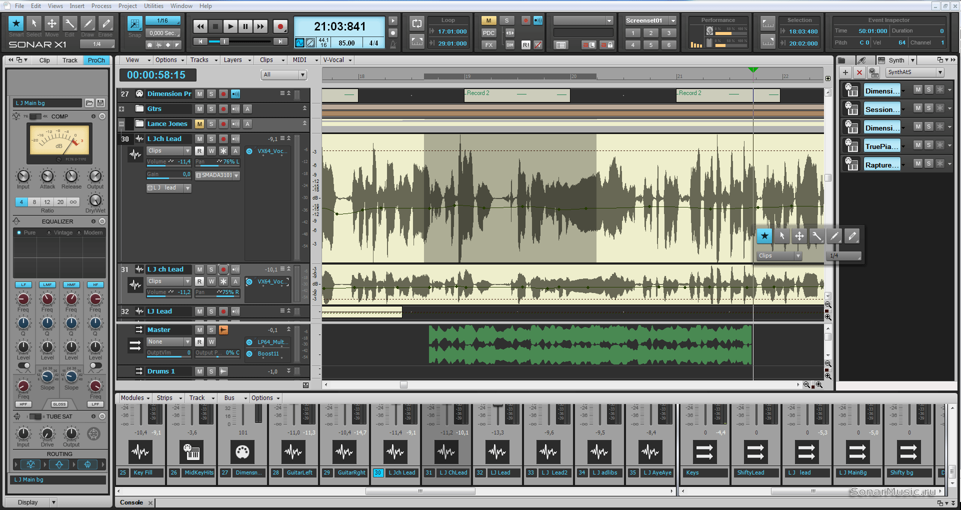Click the transport Play button
Viewport: 961px width, 510px height.
(230, 26)
